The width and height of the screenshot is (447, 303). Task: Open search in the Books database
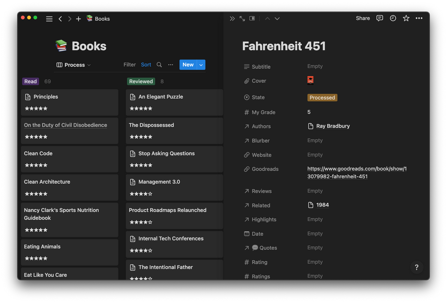point(159,65)
